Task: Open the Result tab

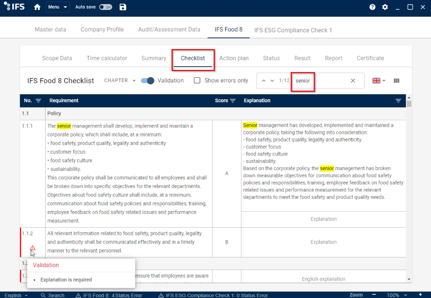Action: [302, 58]
